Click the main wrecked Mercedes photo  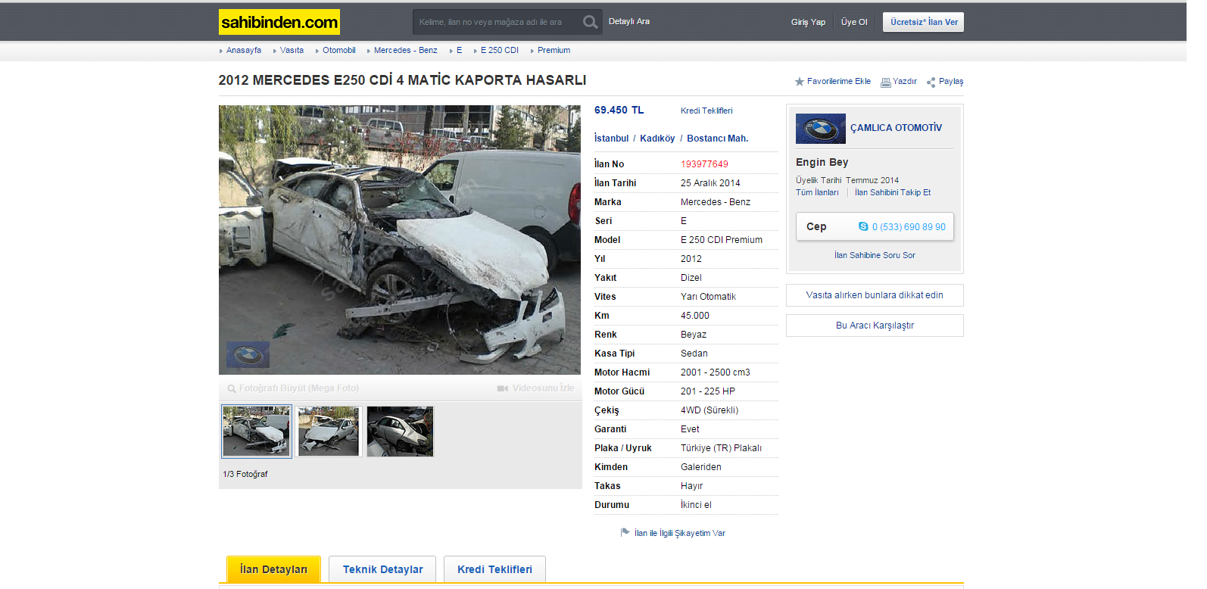(400, 240)
